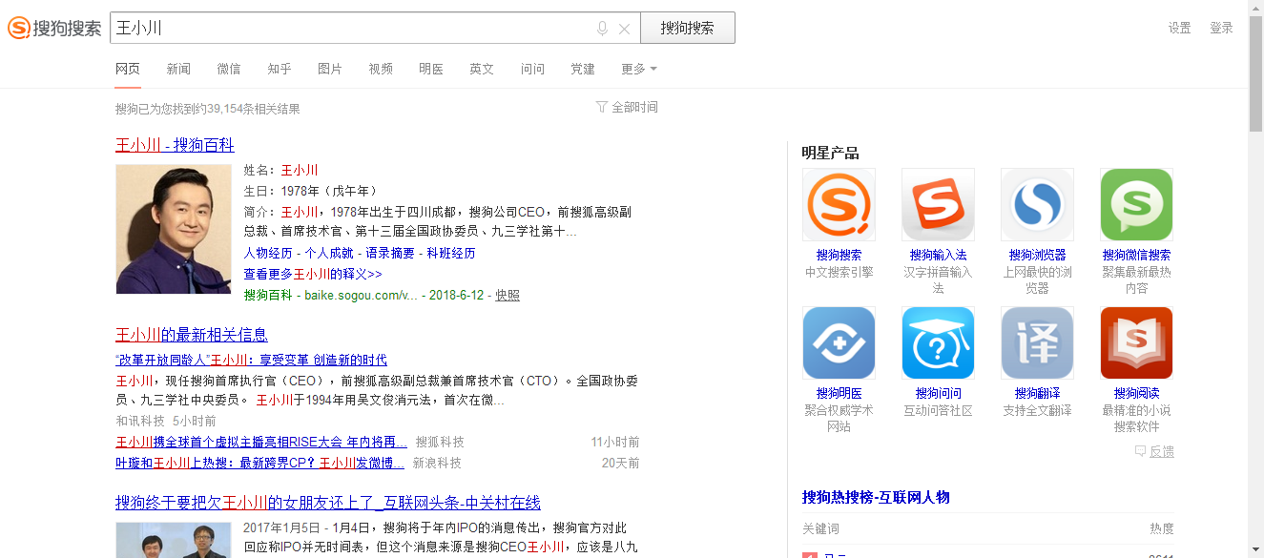Expand the 更多 menu
1264x558 pixels.
639,69
